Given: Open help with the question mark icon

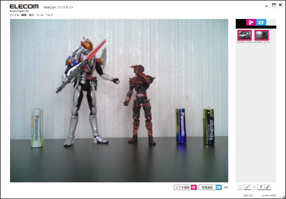Looking at the screenshot, I should [261, 187].
